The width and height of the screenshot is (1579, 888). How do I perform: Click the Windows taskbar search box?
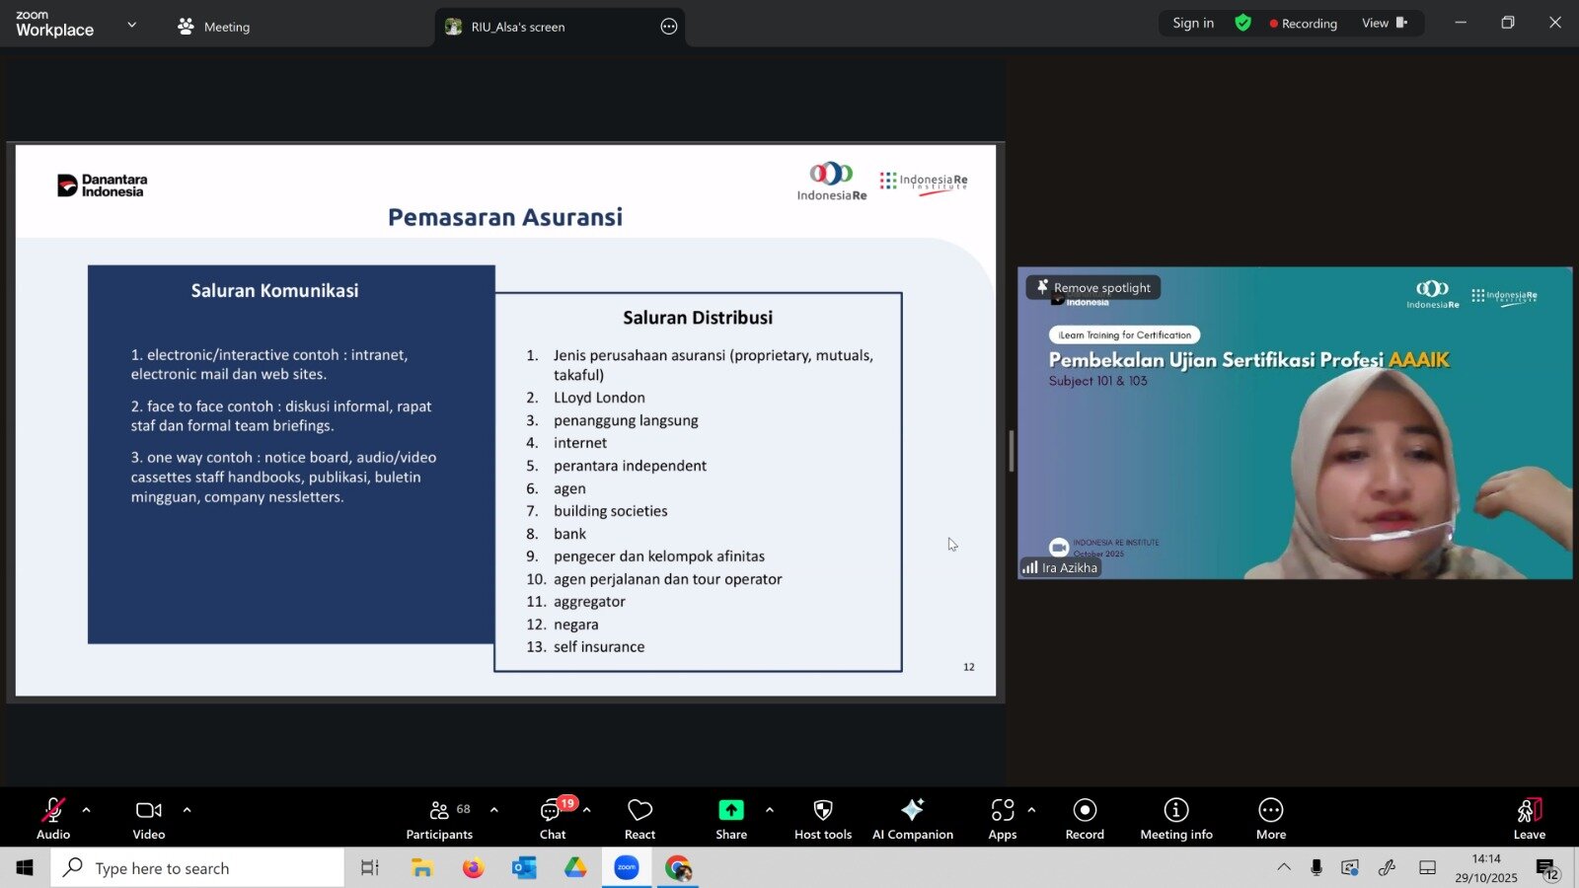pos(197,868)
